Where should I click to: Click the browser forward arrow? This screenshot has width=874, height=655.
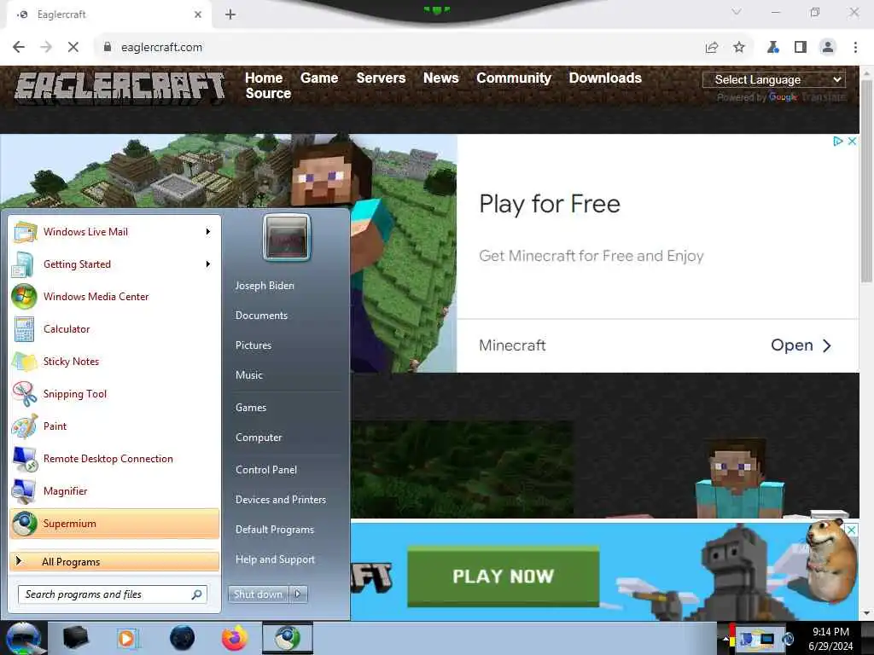point(46,48)
